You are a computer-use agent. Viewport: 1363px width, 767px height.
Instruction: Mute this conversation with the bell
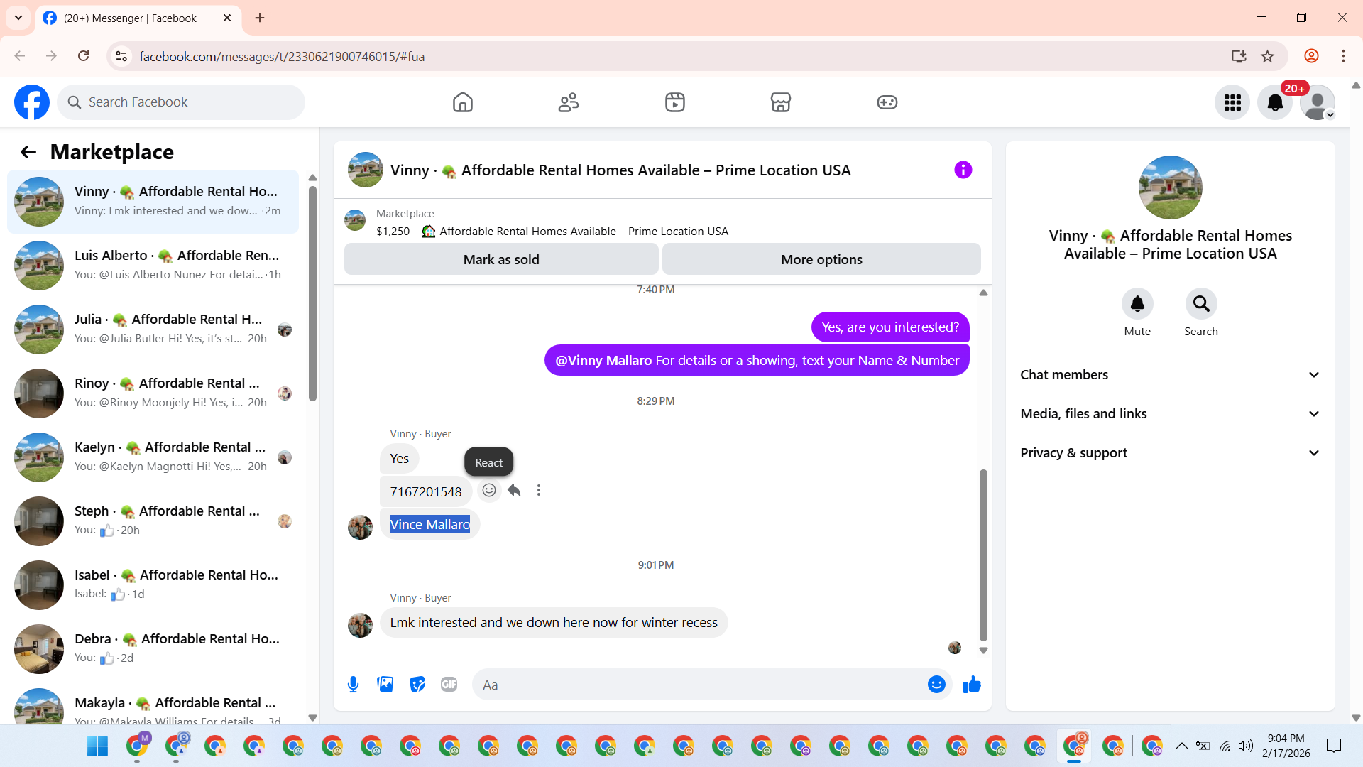pyautogui.click(x=1137, y=304)
